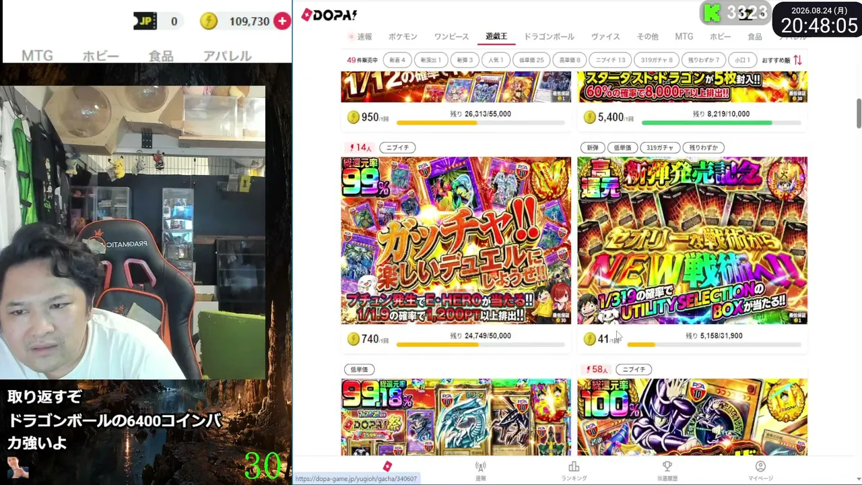The image size is (862, 485).
Task: Open the ランキング bottom navigation icon
Action: (574, 470)
